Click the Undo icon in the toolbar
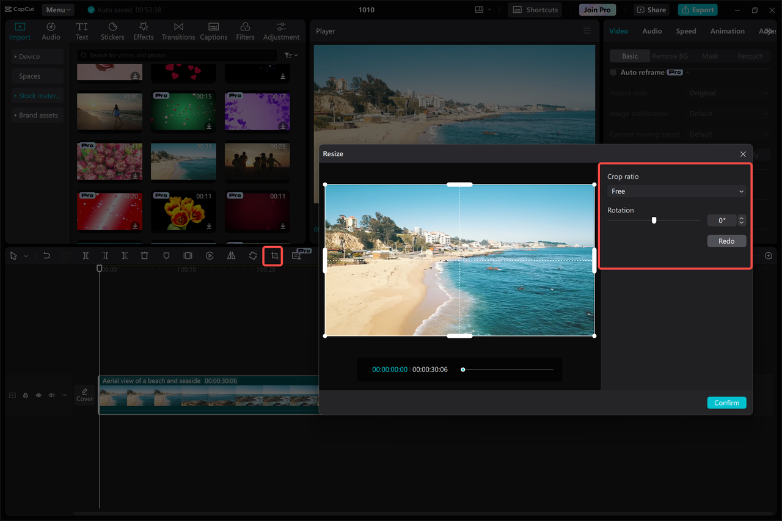 (46, 255)
